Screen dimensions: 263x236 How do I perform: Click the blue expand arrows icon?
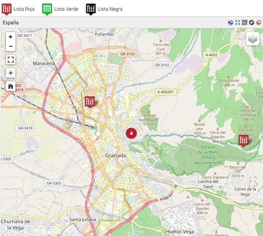pyautogui.click(x=238, y=22)
